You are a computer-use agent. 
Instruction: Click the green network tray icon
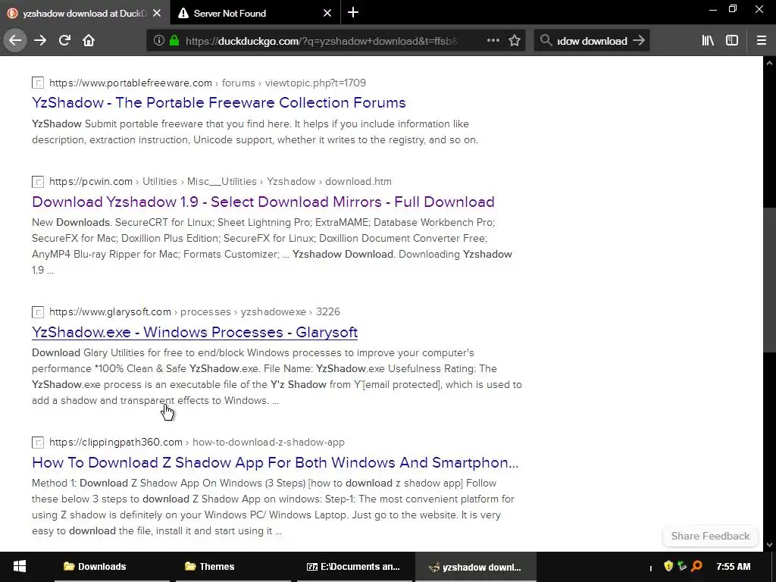[683, 566]
